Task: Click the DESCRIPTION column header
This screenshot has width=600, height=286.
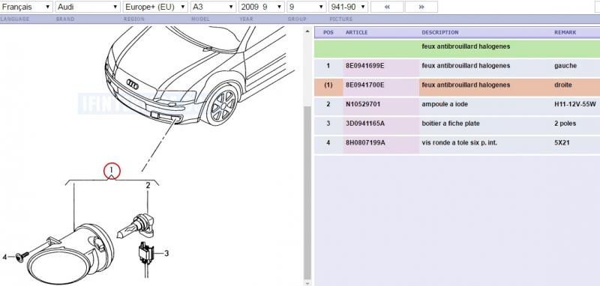Action: pyautogui.click(x=440, y=32)
